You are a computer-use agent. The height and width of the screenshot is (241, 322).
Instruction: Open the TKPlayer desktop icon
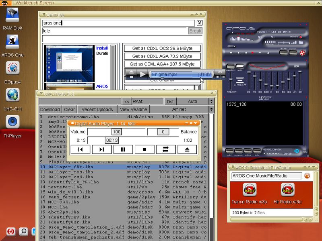point(12,122)
